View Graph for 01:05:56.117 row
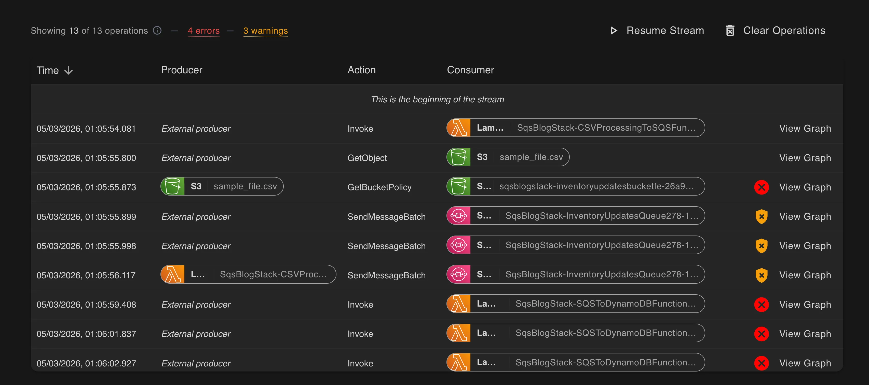869x385 pixels. pyautogui.click(x=805, y=275)
